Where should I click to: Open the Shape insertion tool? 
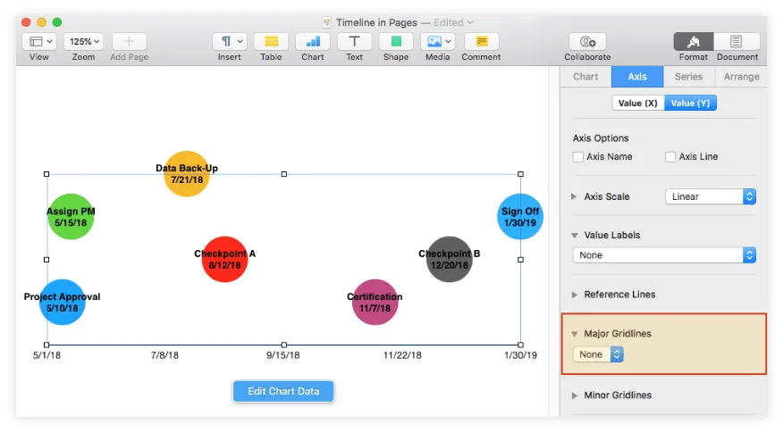(396, 42)
